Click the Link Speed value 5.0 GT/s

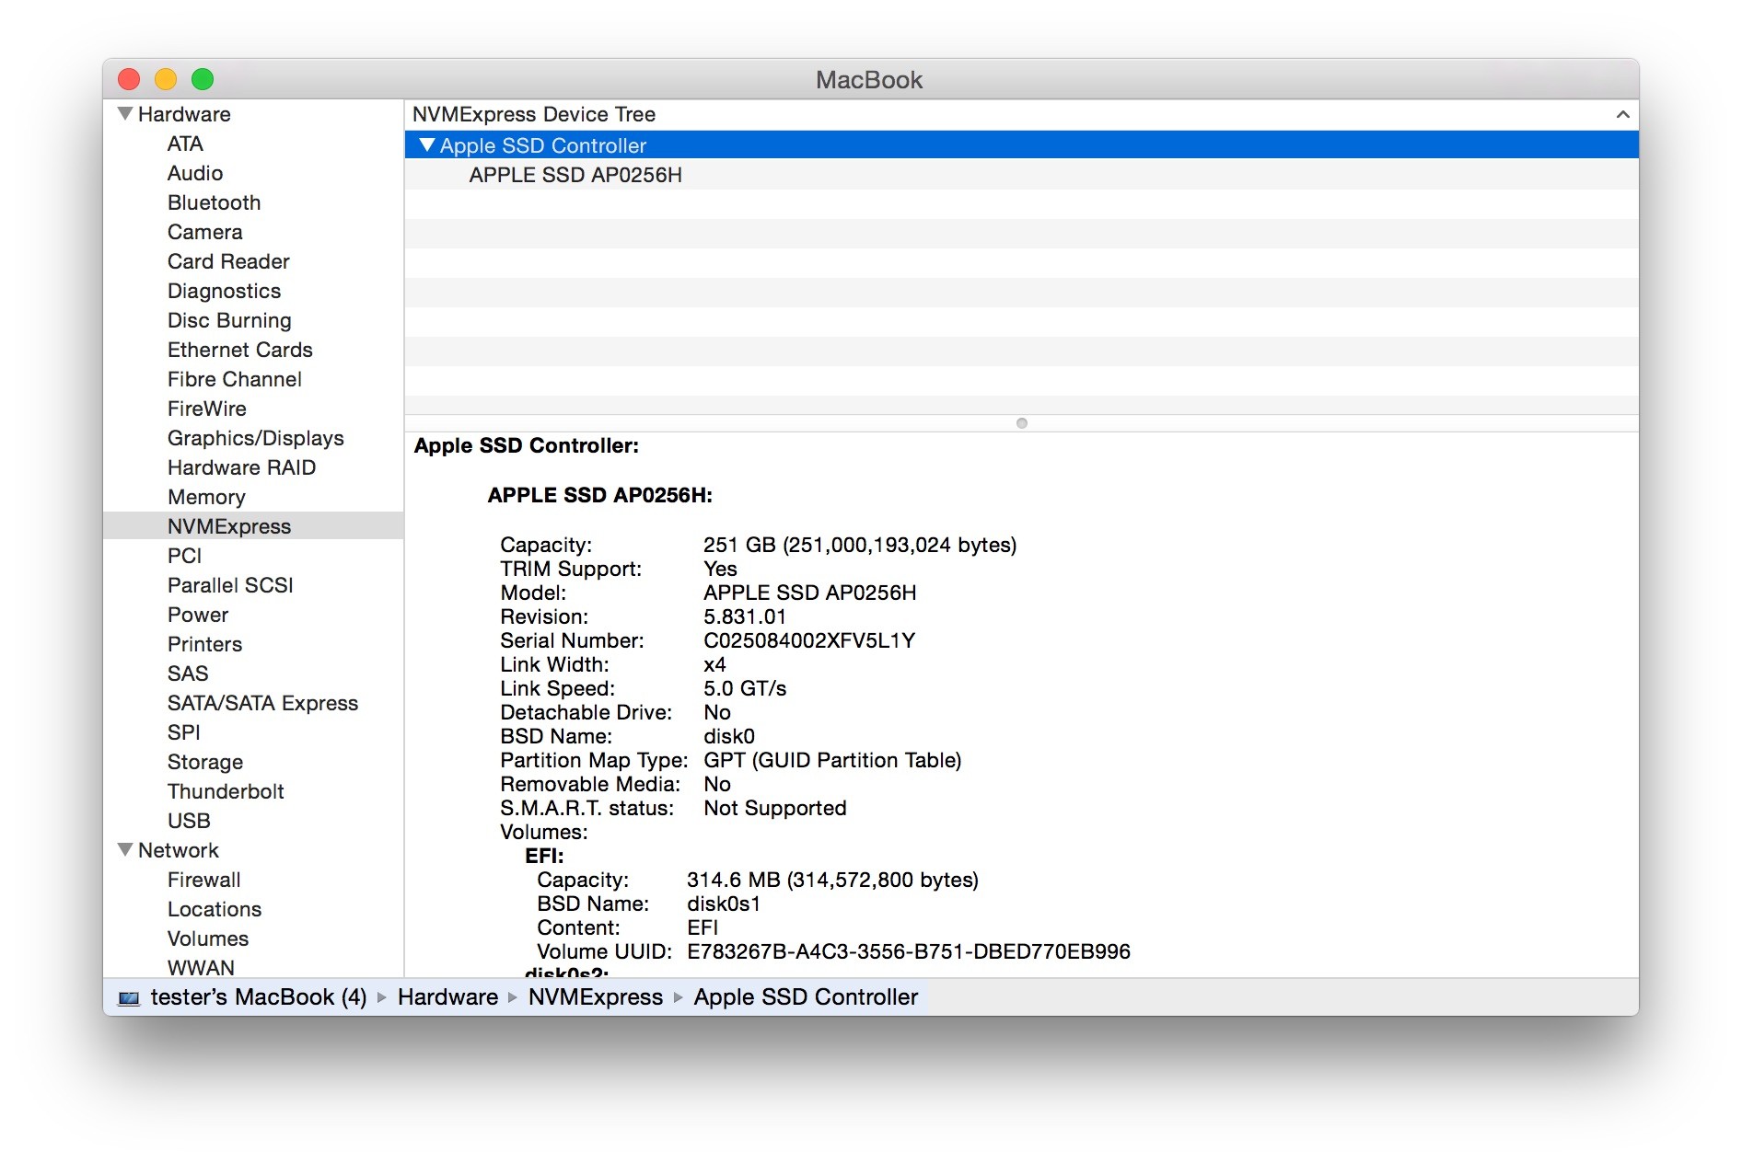point(745,688)
